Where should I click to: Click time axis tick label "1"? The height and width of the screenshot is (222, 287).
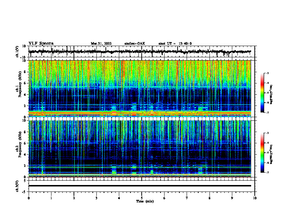pyautogui.click(x=51, y=198)
